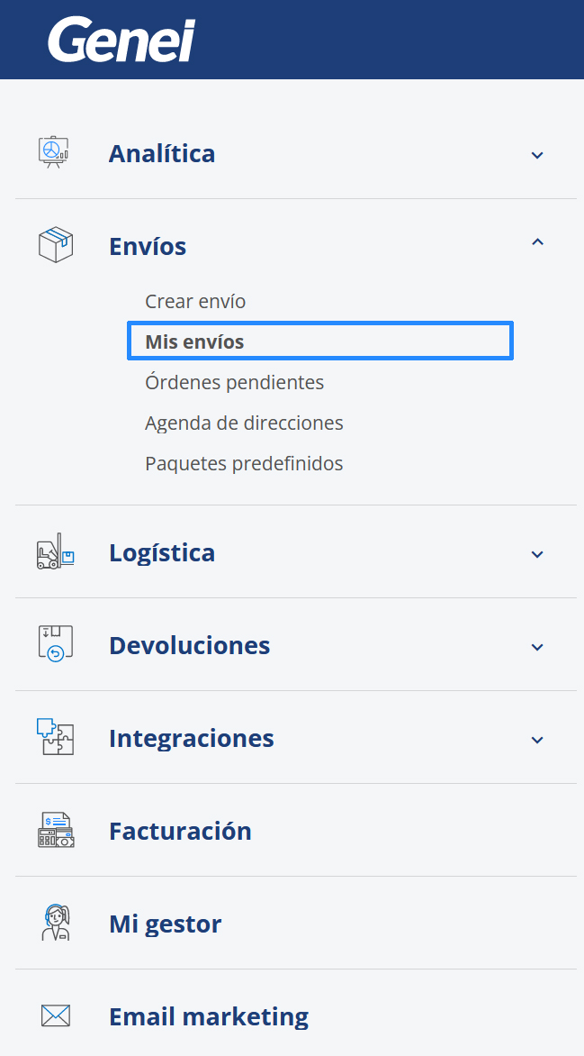584x1056 pixels.
Task: Expand the Analítica section chevron
Action: click(537, 155)
